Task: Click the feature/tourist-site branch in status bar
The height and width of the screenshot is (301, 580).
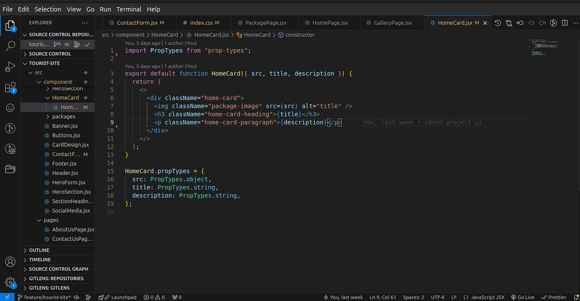Action: [x=46, y=297]
